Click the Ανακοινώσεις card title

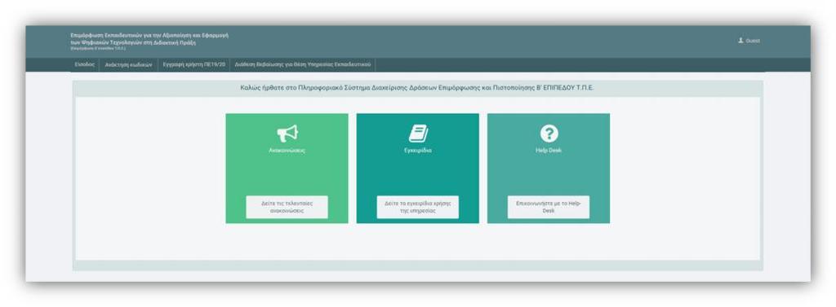pyautogui.click(x=287, y=151)
